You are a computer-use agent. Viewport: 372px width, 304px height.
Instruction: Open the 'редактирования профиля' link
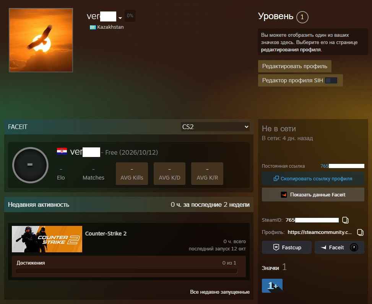[x=291, y=50]
